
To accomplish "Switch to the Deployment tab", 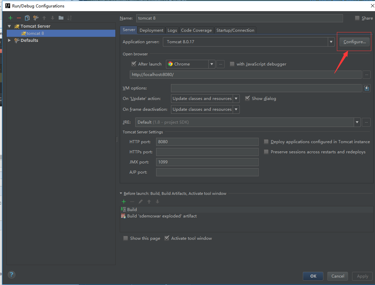I will (x=151, y=30).
